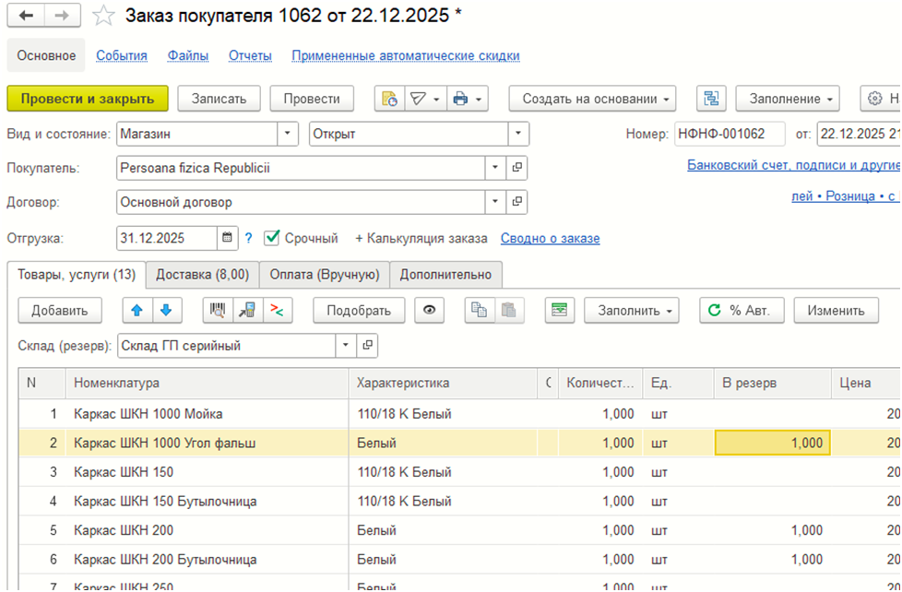The image size is (902, 592).
Task: Click the Подобрать button
Action: point(359,311)
